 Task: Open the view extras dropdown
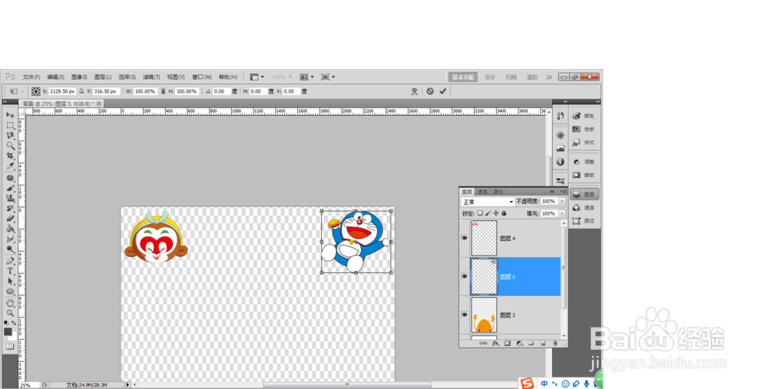pos(257,77)
